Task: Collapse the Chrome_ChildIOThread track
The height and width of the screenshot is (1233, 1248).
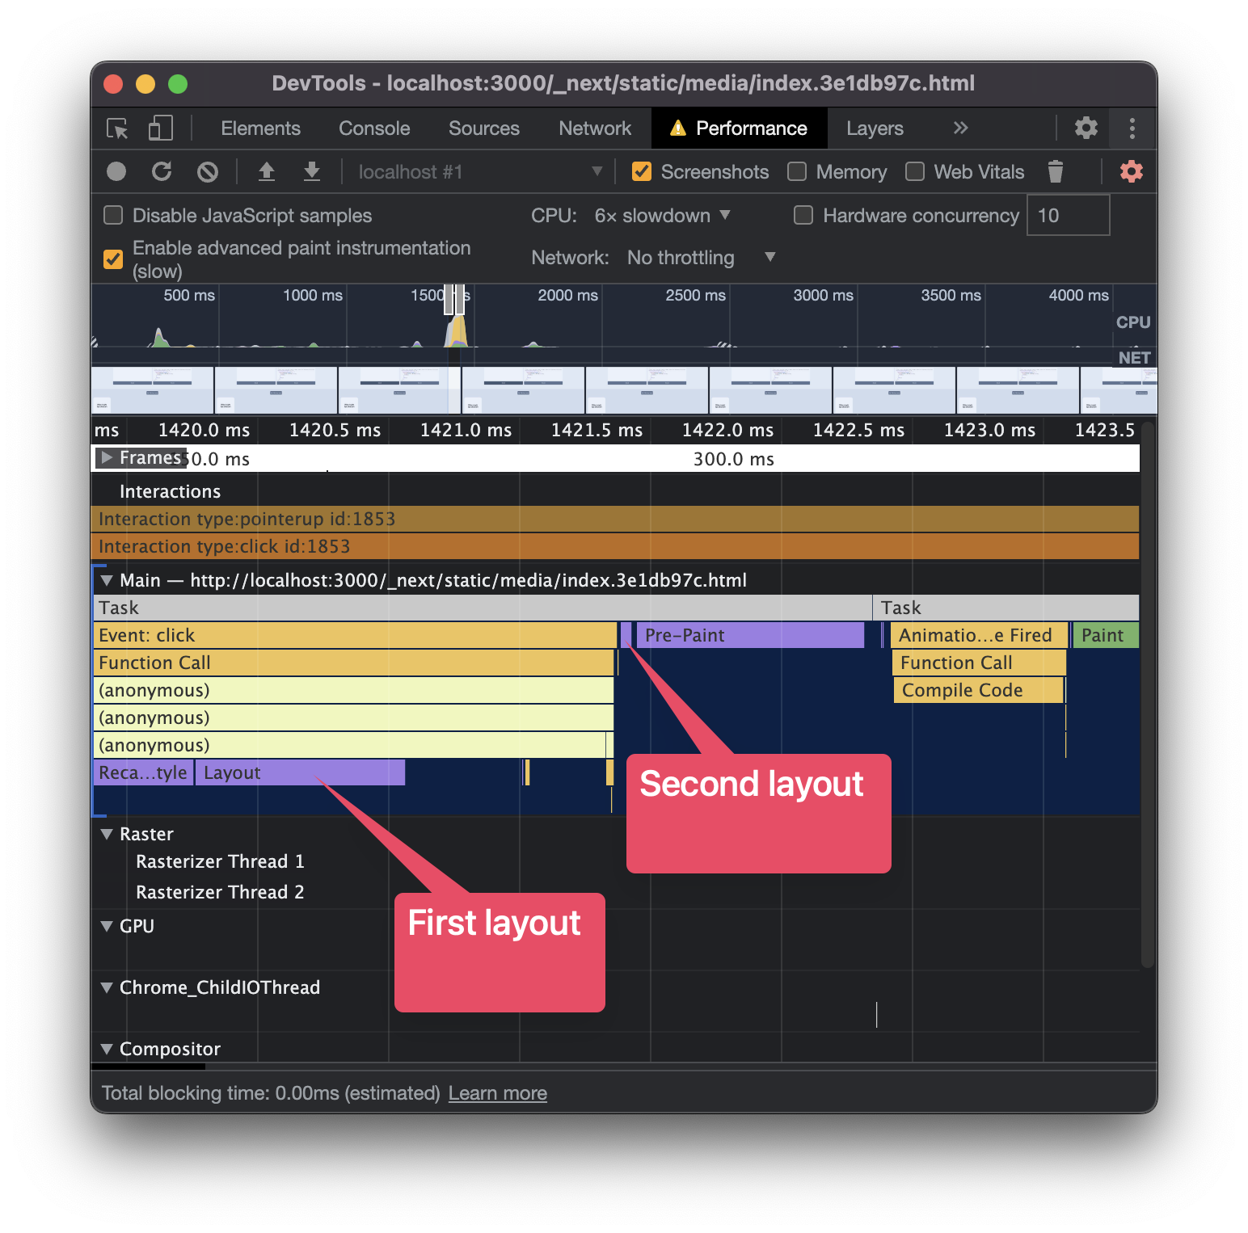Action: point(106,987)
